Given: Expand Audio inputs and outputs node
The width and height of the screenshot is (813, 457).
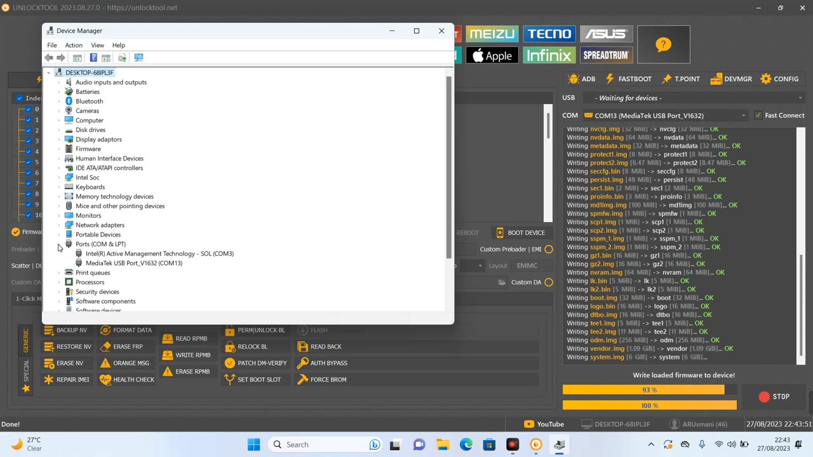Looking at the screenshot, I should pos(59,83).
